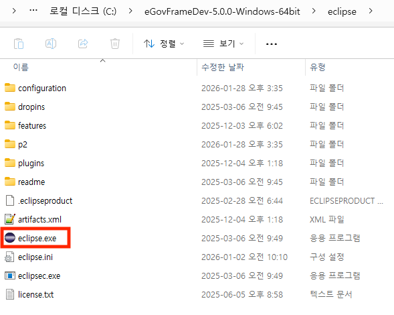
Task: Expand chevron after eGovFrameDev-5.0.0-Windows-64bit
Action: click(314, 11)
